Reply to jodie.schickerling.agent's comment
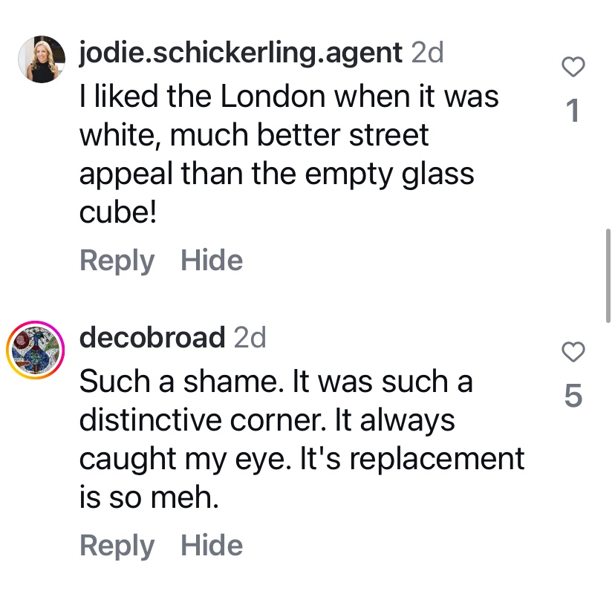 [x=117, y=261]
